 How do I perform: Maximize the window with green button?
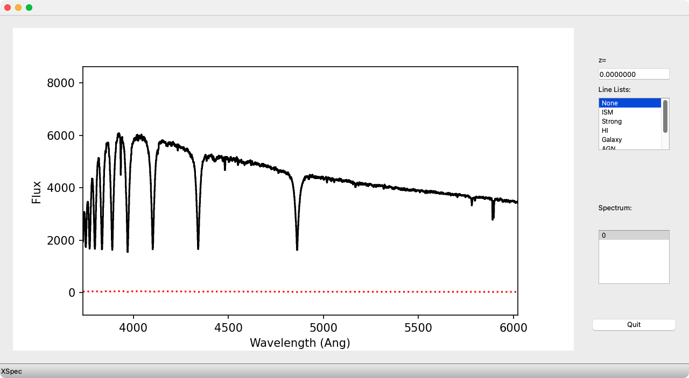(29, 8)
